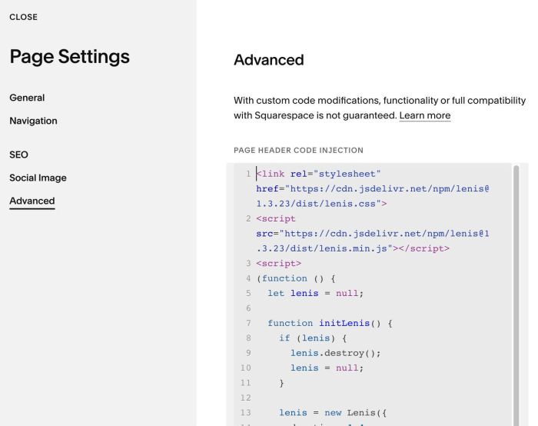The image size is (538, 426).
Task: Open the Navigation settings tab
Action: pyautogui.click(x=33, y=121)
